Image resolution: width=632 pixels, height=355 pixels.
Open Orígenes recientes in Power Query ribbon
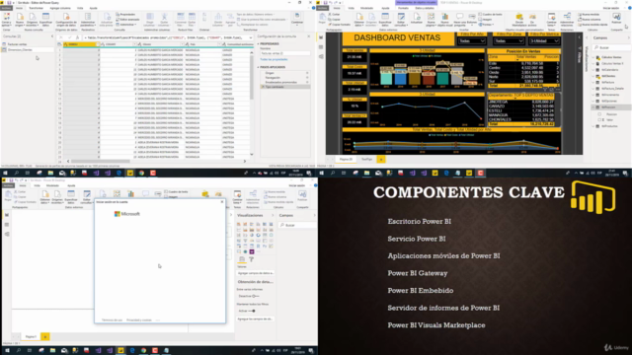click(33, 20)
